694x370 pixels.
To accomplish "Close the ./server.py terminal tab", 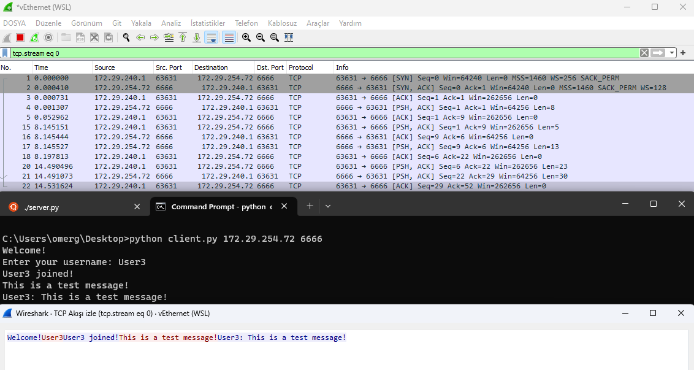I will coord(137,207).
